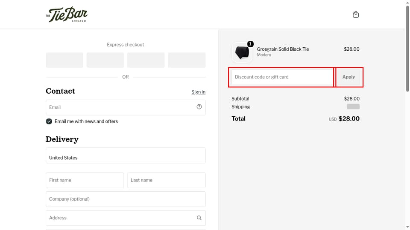The width and height of the screenshot is (410, 230).
Task: Focus the Email input field
Action: point(126,107)
